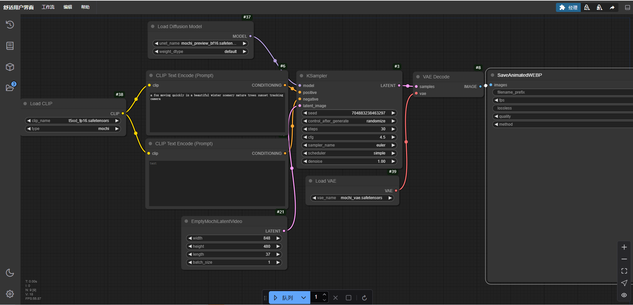
Task: Zoom out of the canvas with minus
Action: pos(624,259)
